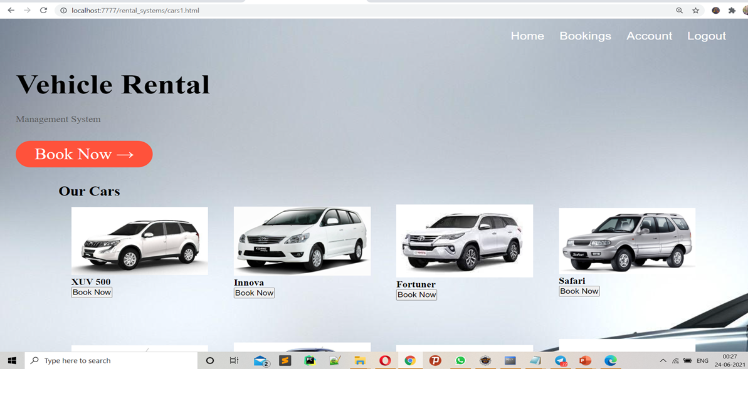748x406 pixels.
Task: Expand hidden system tray icons
Action: tap(663, 360)
